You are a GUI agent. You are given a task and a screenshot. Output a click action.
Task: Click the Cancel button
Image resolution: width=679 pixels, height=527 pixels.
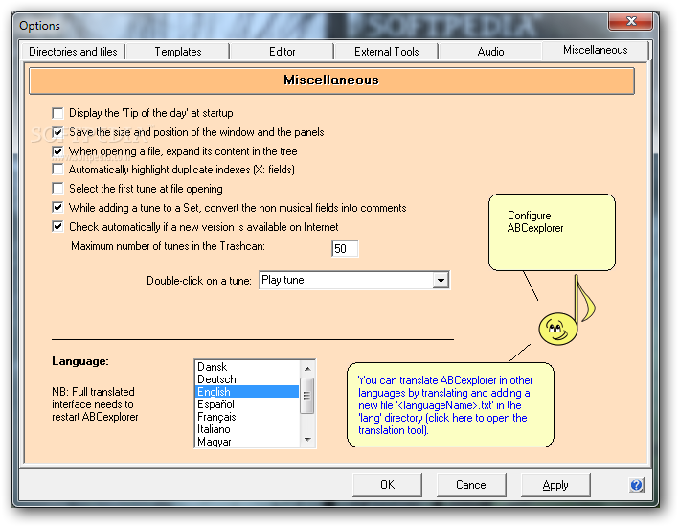(471, 485)
